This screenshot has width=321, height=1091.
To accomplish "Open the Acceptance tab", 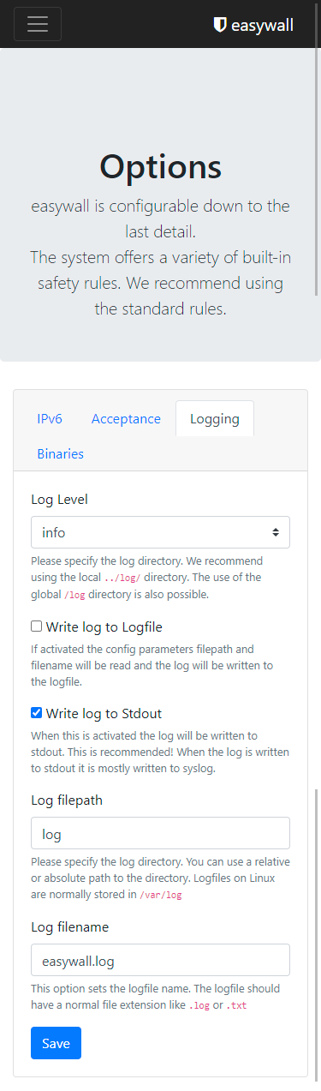I will [x=126, y=419].
